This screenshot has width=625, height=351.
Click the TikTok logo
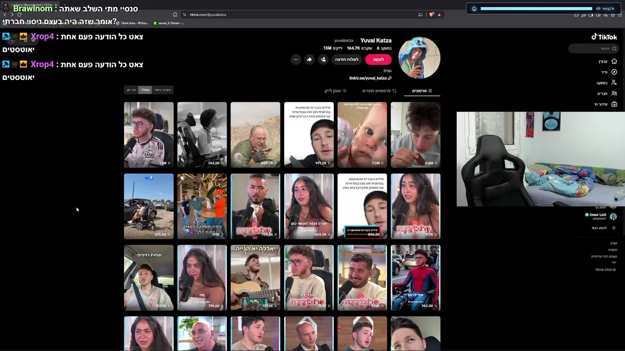pos(604,37)
